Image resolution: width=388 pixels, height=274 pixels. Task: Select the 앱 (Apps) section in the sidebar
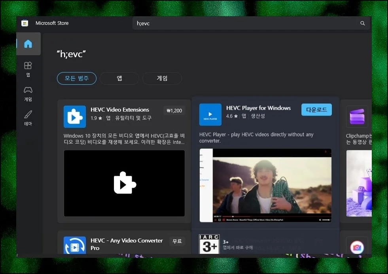[28, 68]
